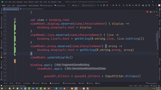Switch to GameViewModelSavedState.kt tab

(32, 9)
